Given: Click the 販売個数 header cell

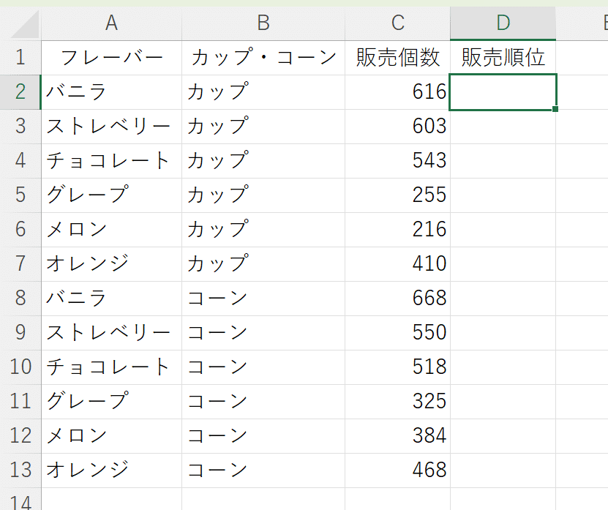Looking at the screenshot, I should 397,58.
